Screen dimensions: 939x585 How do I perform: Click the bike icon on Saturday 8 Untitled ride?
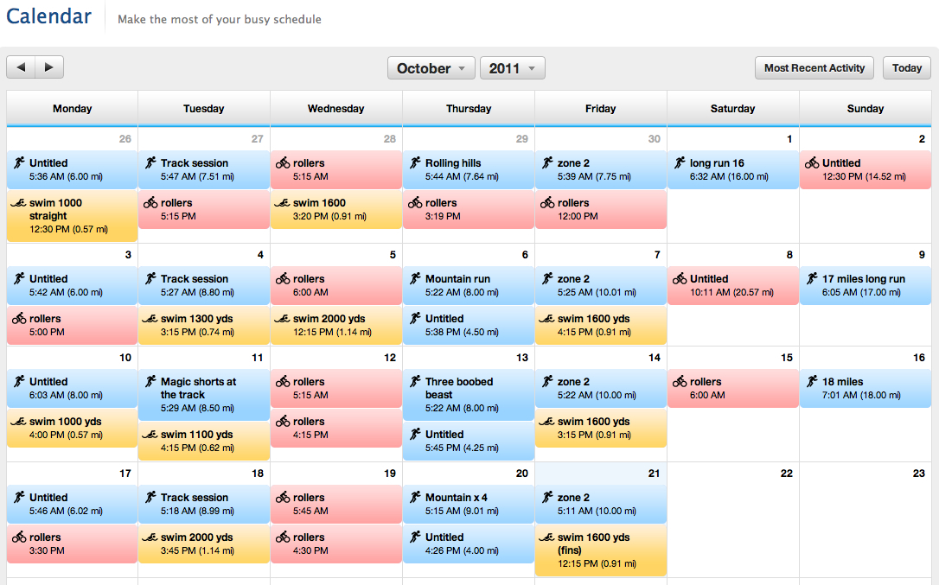tap(680, 279)
